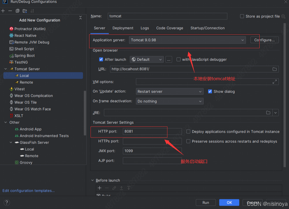Click the Create New Folder icon
Viewport: 289px width, 209px height.
(x=25, y=11)
